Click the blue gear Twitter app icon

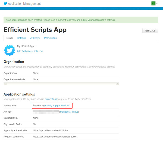10,50
